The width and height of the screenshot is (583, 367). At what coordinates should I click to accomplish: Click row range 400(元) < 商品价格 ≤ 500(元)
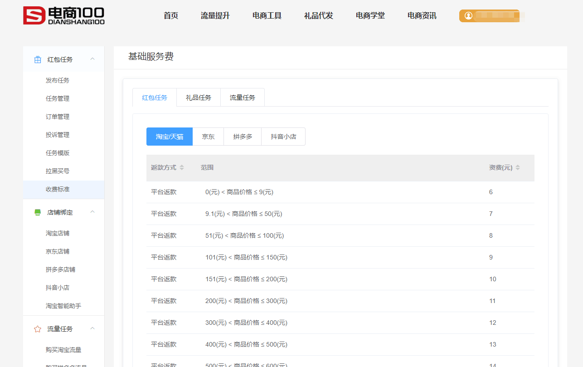point(247,344)
